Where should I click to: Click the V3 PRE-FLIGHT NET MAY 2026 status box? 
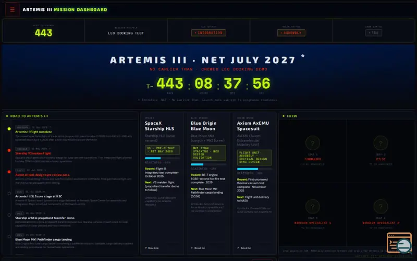162,150
